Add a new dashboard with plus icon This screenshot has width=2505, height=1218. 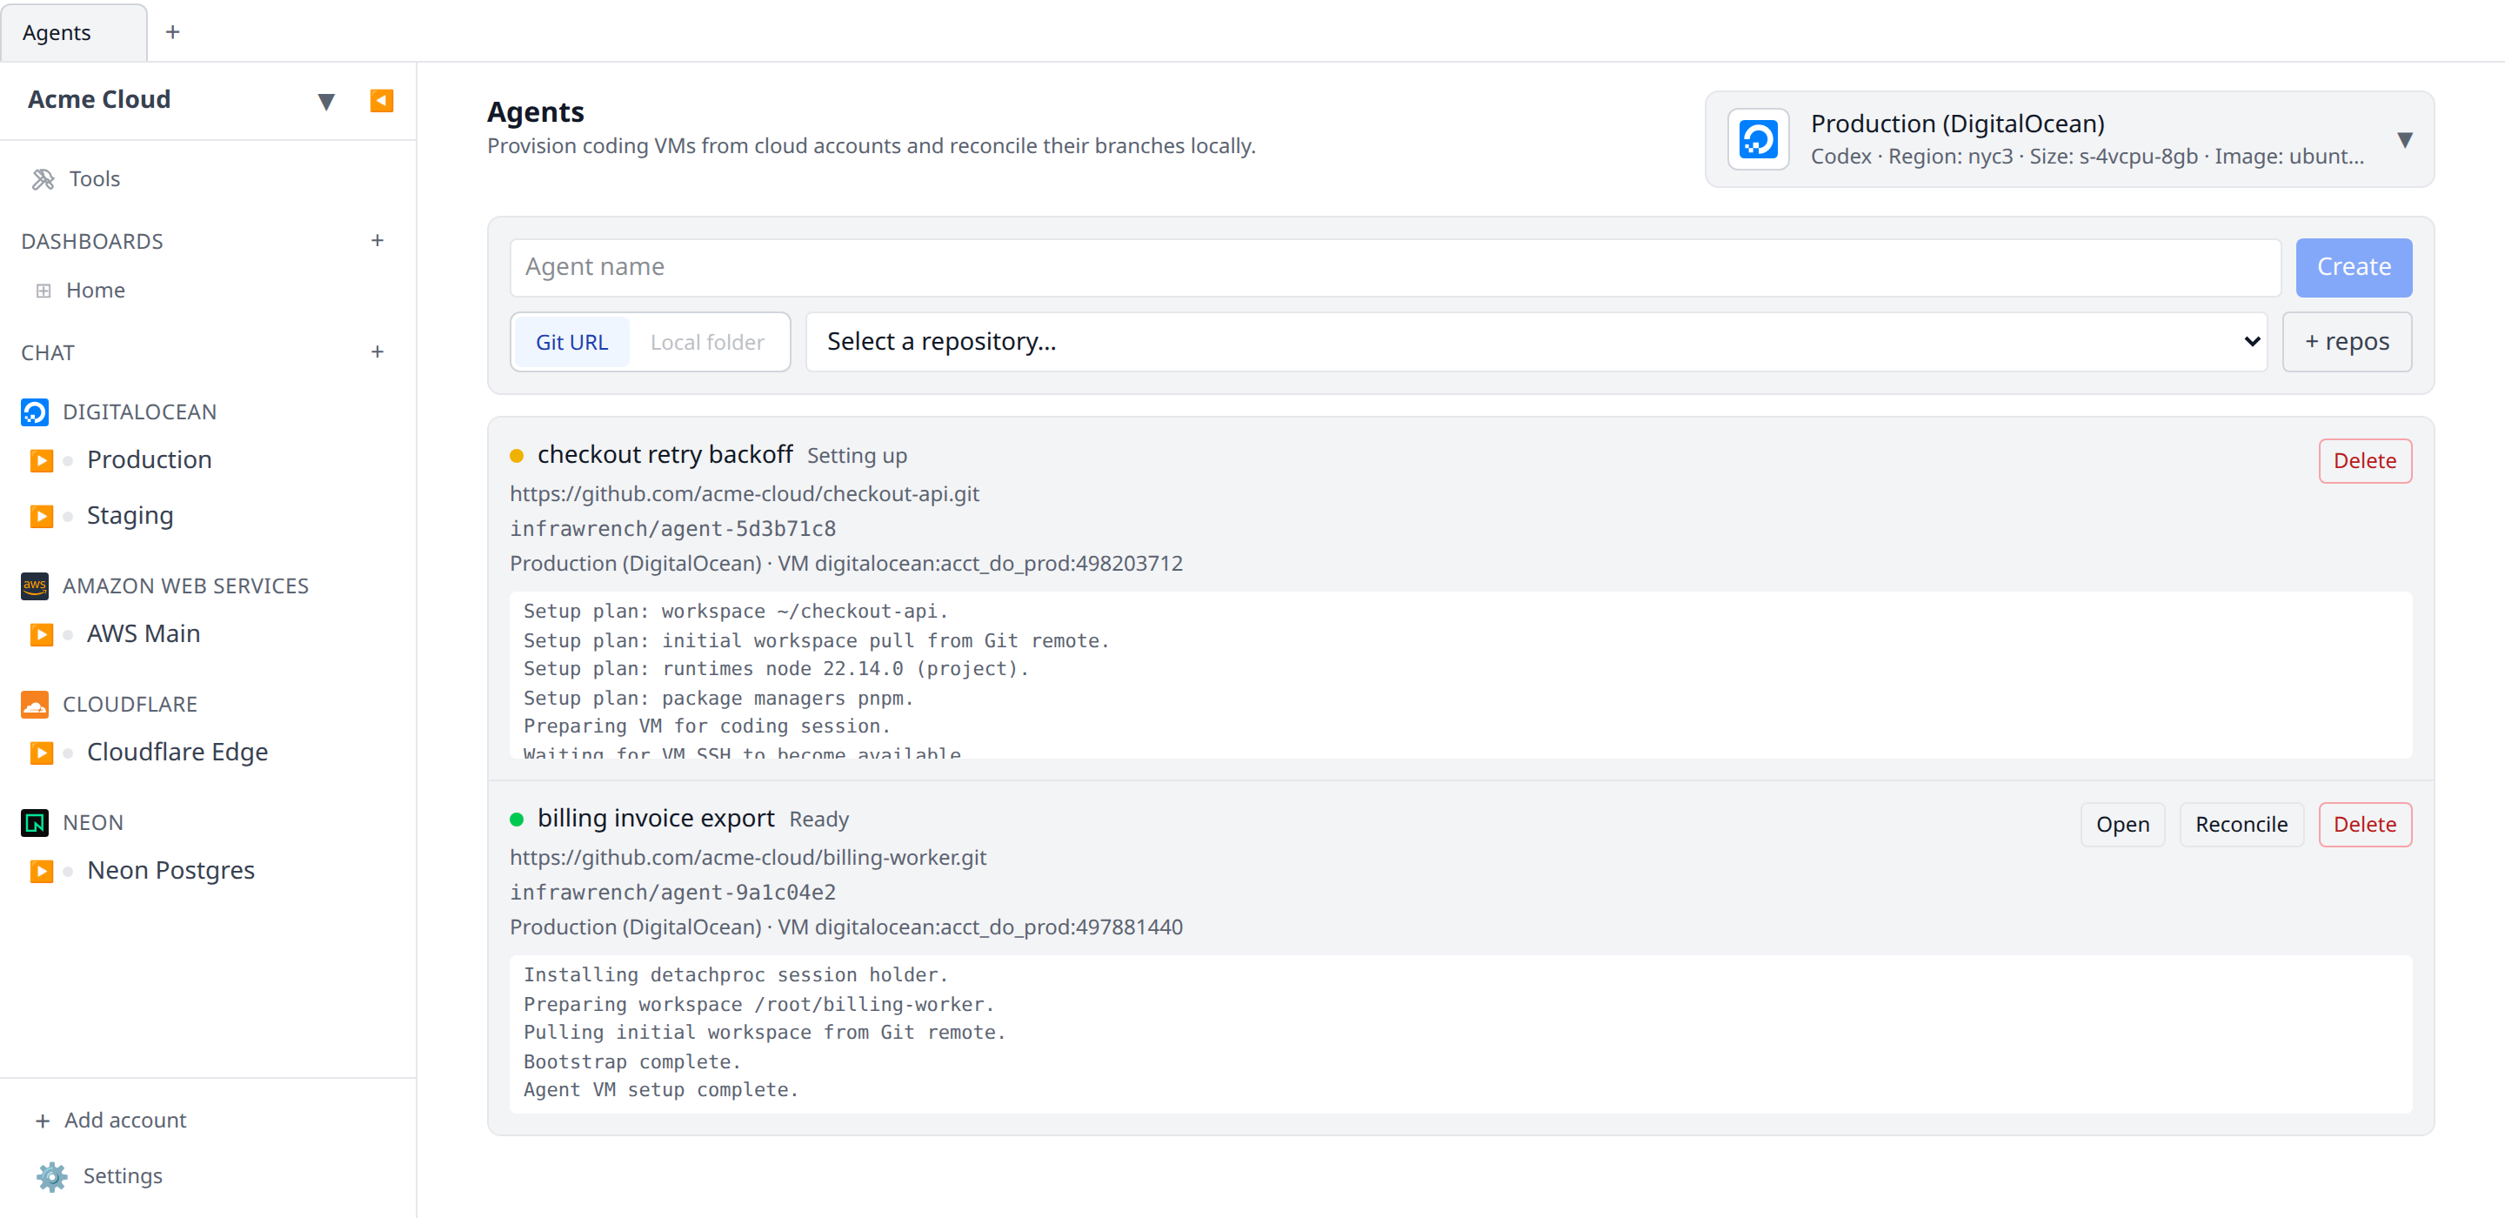(x=377, y=240)
